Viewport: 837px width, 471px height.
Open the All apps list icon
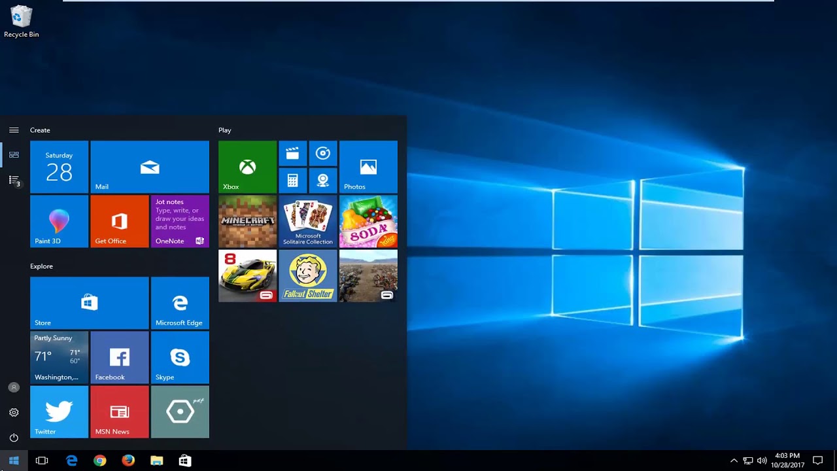tap(14, 180)
